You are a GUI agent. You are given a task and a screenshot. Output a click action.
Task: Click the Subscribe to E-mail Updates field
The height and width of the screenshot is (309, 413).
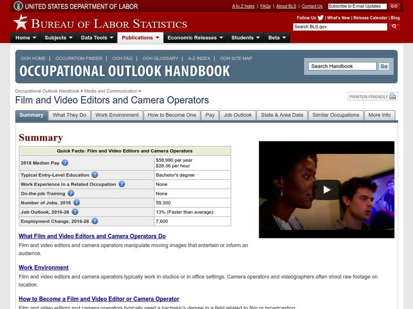[356, 6]
